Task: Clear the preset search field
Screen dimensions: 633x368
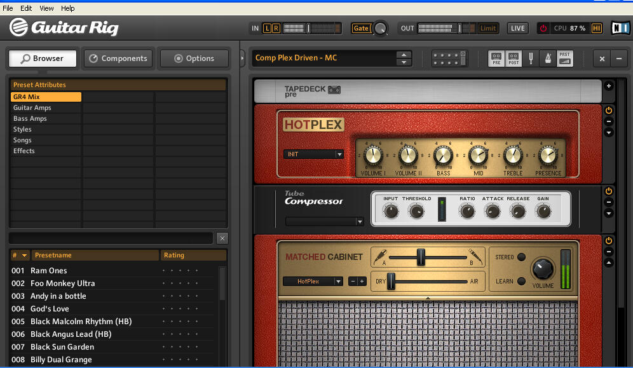Action: [222, 238]
